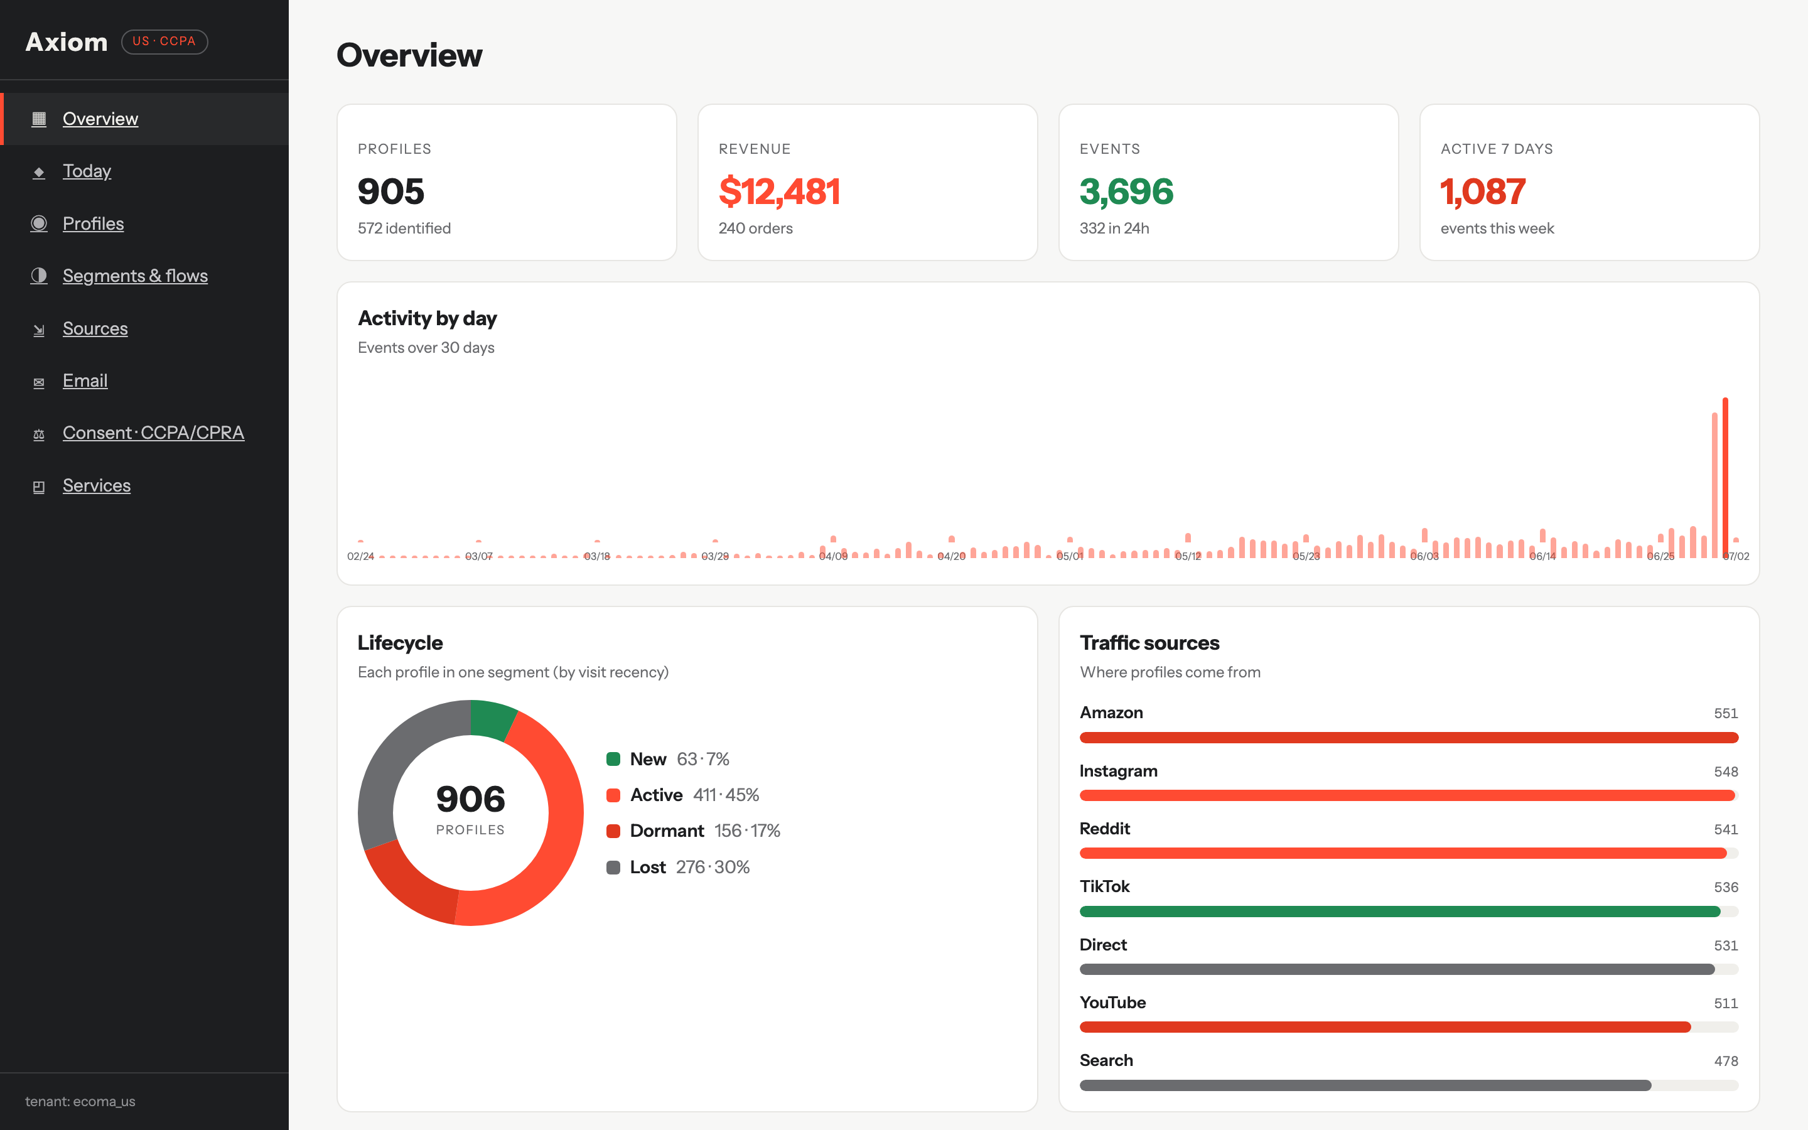Viewport: 1808px width, 1130px height.
Task: Click the Services icon in sidebar
Action: point(39,487)
